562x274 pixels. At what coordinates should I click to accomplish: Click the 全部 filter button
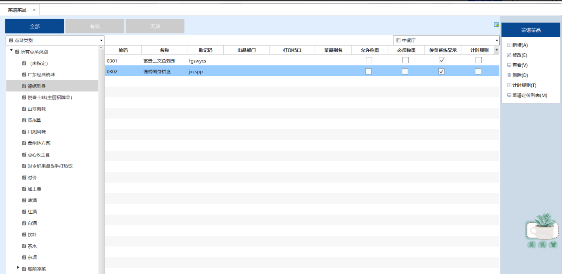pyautogui.click(x=34, y=26)
